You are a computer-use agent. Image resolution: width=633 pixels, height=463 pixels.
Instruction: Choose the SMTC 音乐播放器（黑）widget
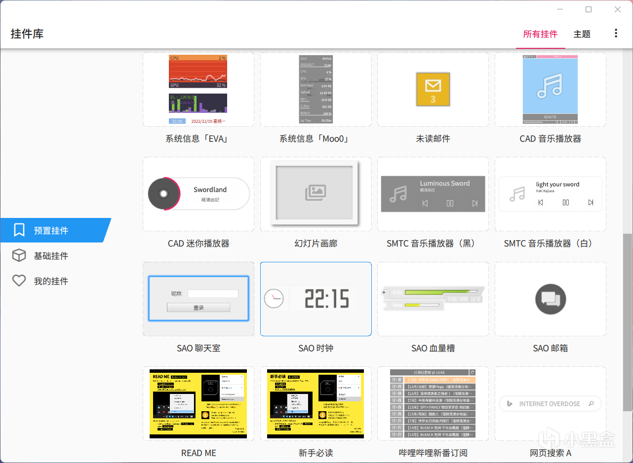[433, 194]
